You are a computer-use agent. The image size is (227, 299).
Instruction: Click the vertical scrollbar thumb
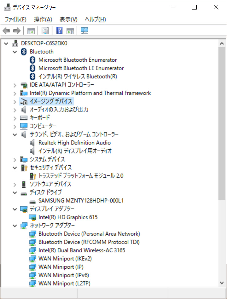click(x=222, y=124)
